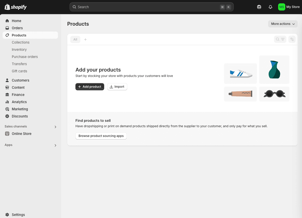Click the search and filter products button
This screenshot has height=218, width=302.
tap(280, 39)
